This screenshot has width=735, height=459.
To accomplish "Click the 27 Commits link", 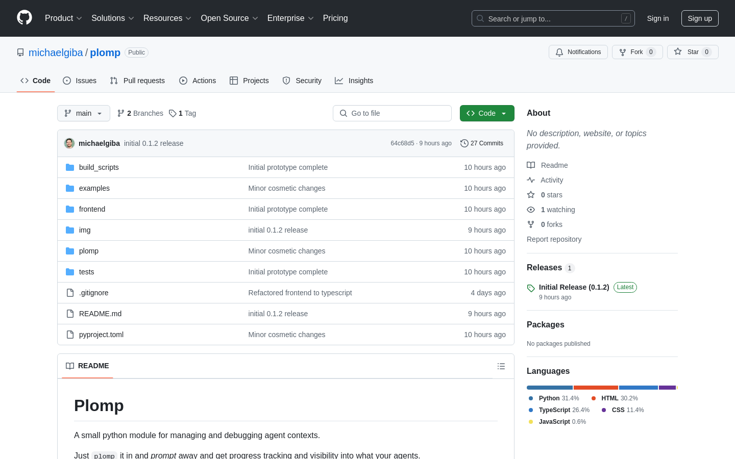I will pos(482,143).
